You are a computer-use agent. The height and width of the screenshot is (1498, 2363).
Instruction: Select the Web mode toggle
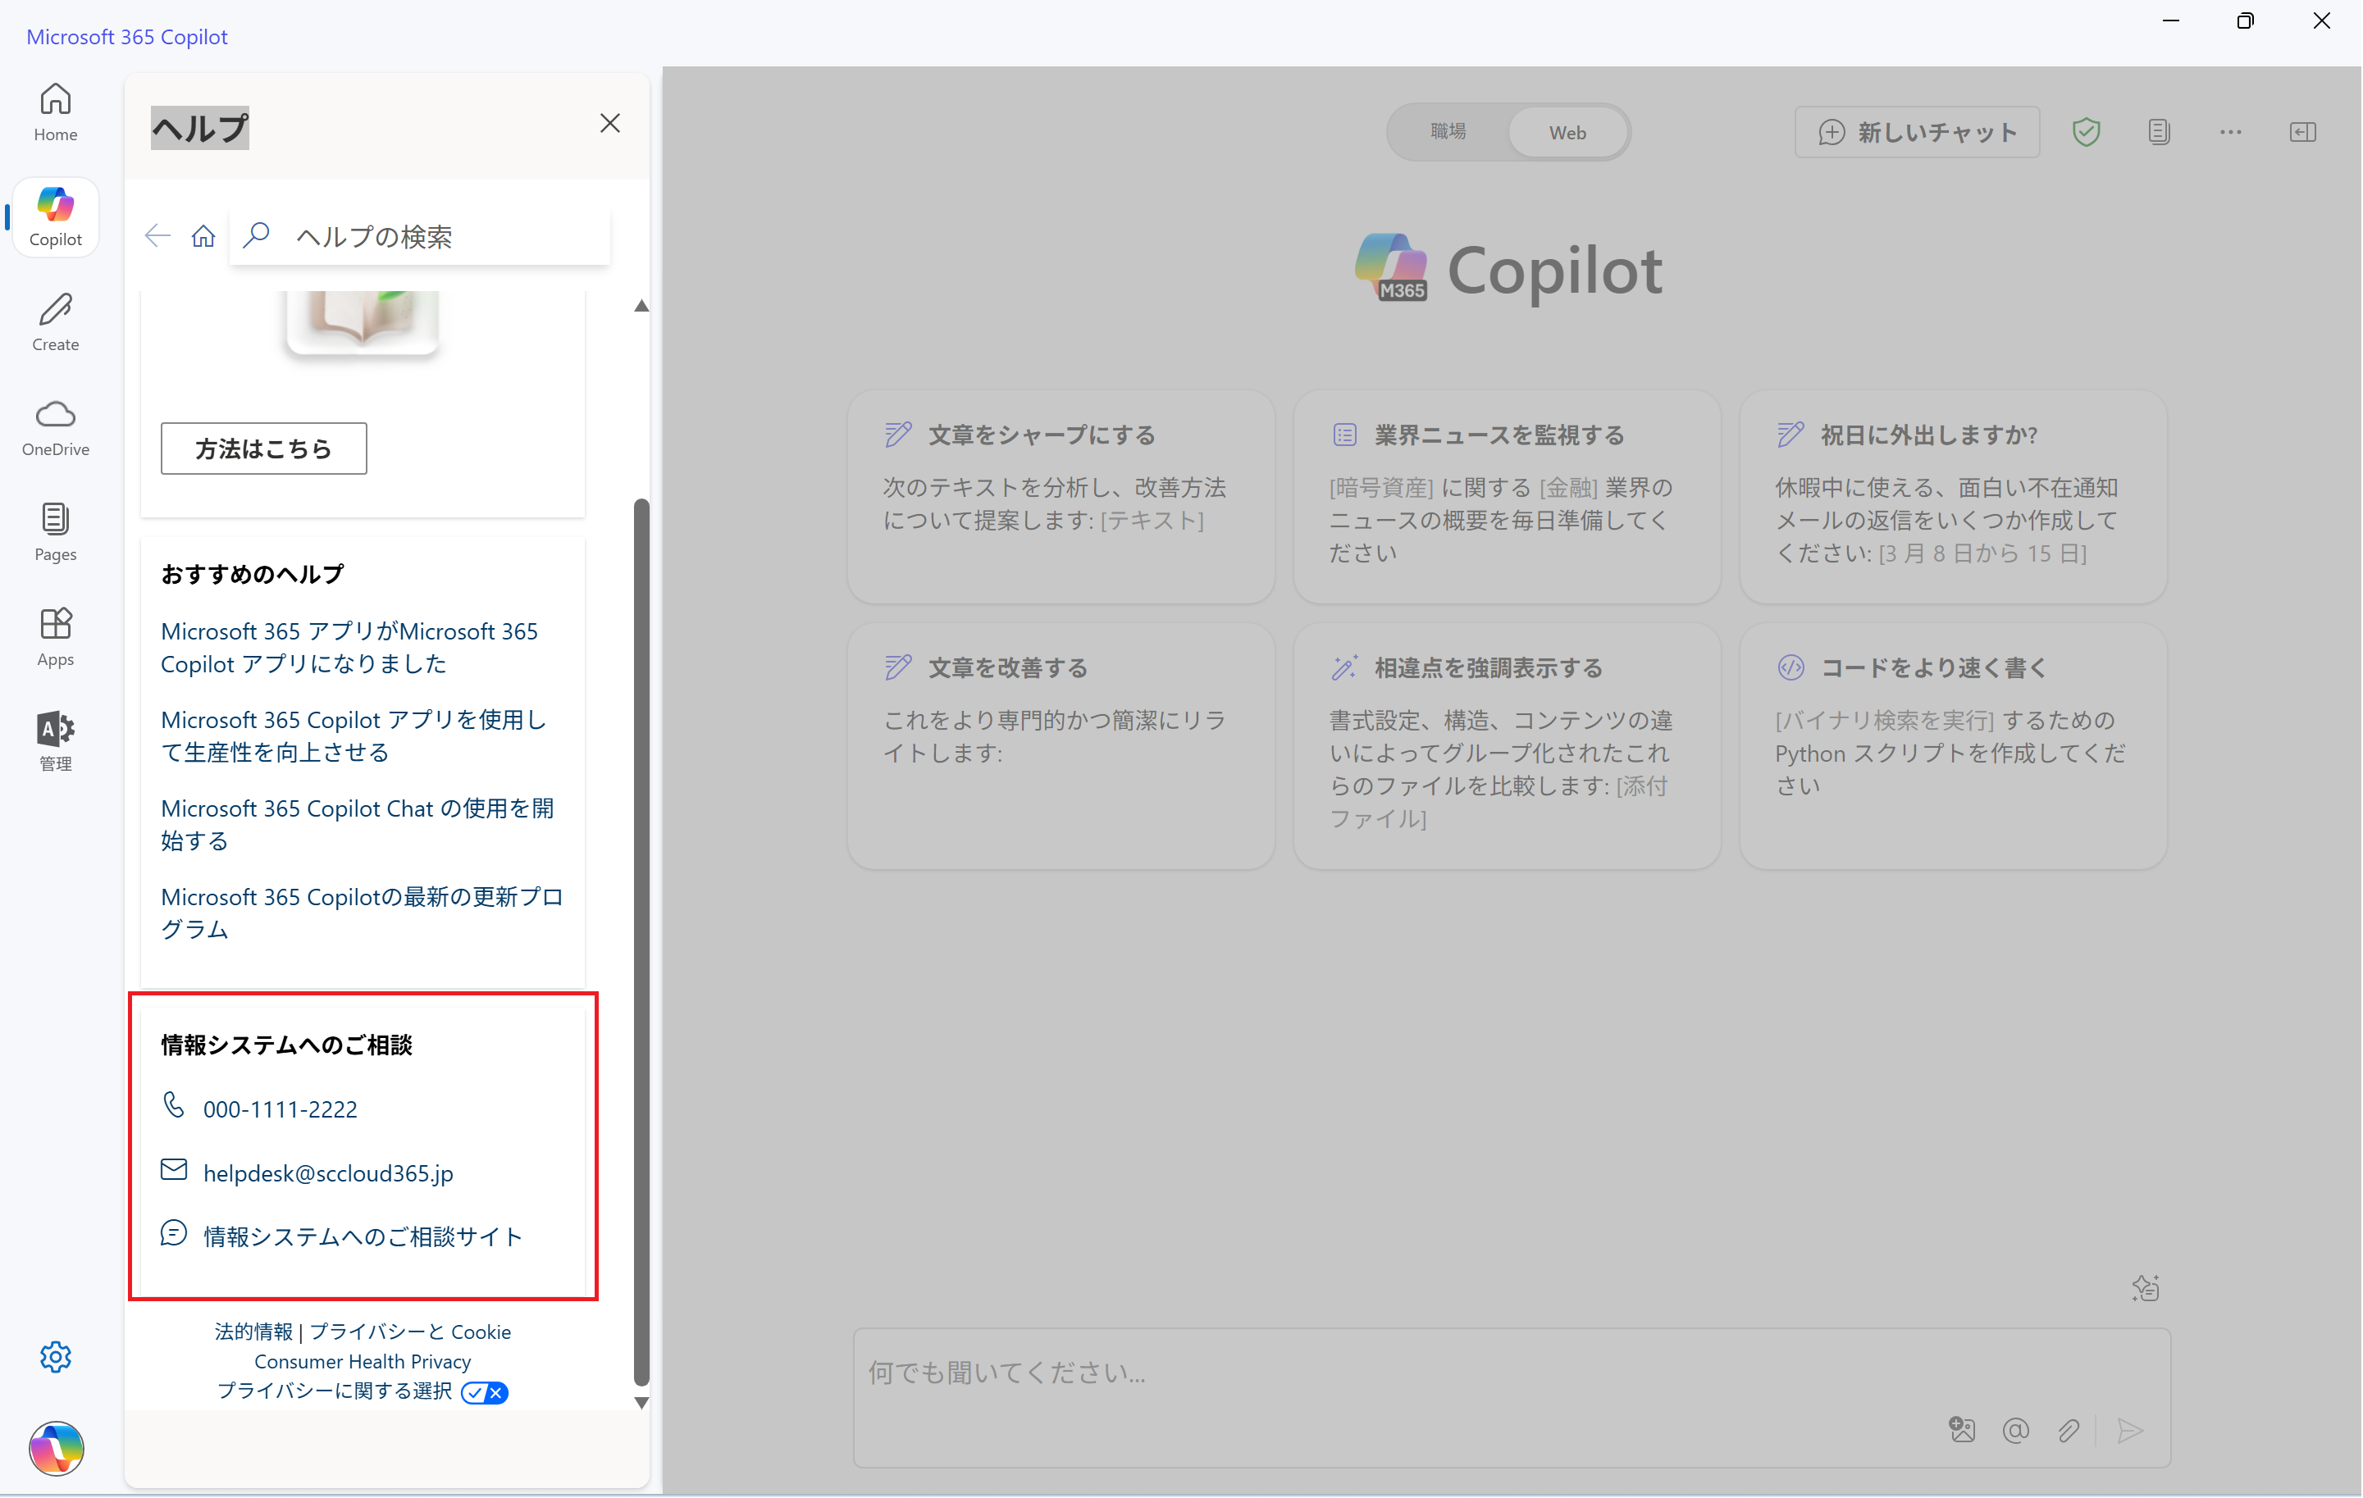[1567, 133]
